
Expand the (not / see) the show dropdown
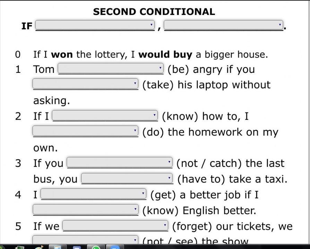pyautogui.click(x=85, y=240)
